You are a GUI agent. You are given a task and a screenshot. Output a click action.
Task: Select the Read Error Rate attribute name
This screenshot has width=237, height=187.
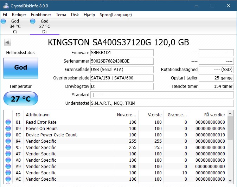pyautogui.click(x=41, y=122)
